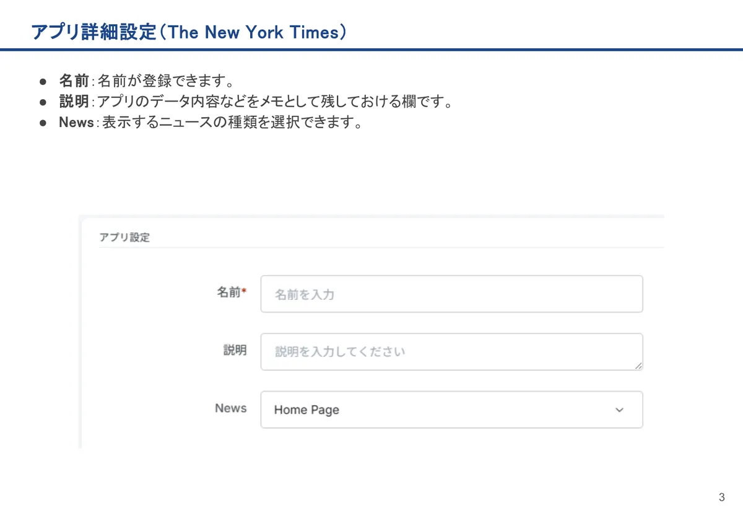The width and height of the screenshot is (743, 526).
Task: Click the 説明 field label
Action: (235, 350)
